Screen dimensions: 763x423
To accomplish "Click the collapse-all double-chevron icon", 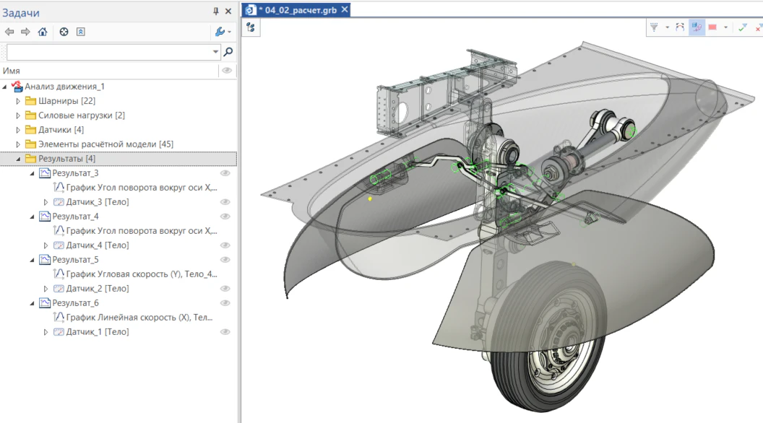I will (x=81, y=32).
